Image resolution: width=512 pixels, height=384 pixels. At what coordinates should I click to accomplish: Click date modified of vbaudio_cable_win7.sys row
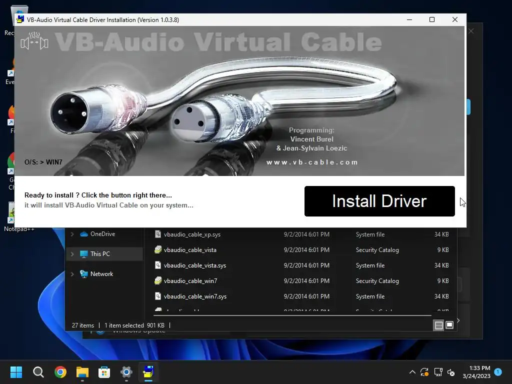coord(306,296)
